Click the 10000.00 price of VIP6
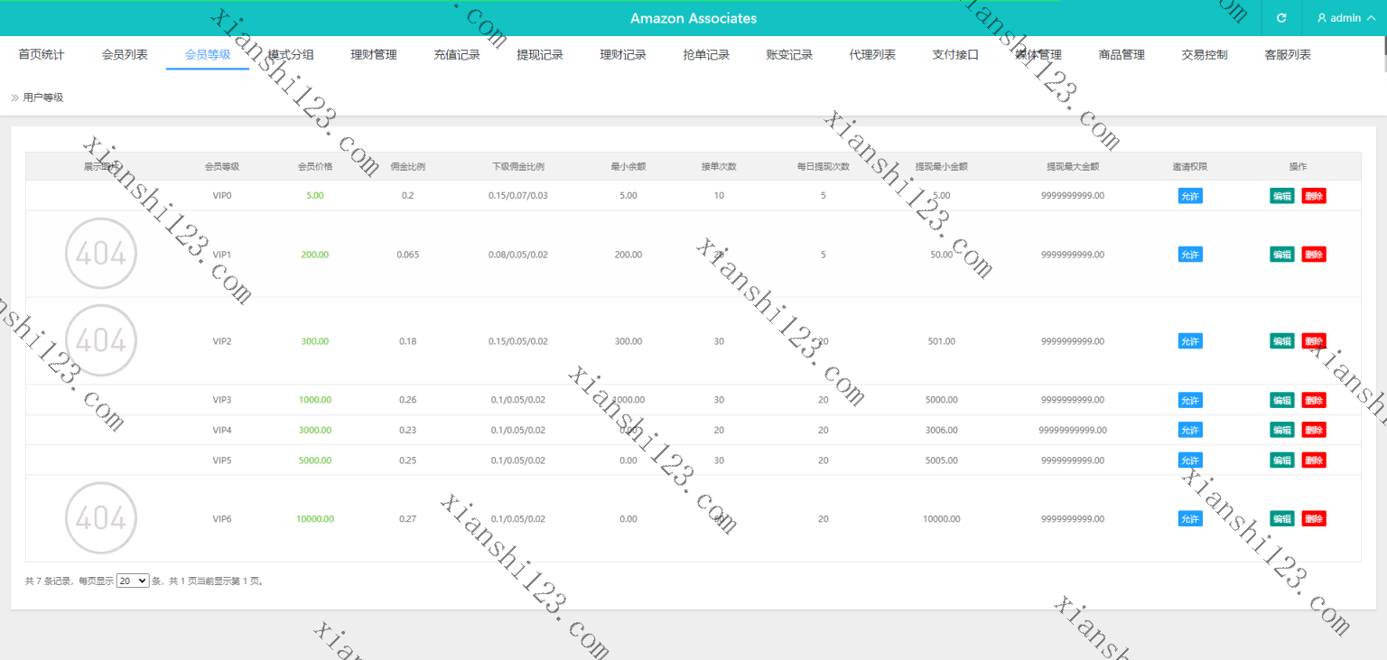1387x660 pixels. (315, 519)
